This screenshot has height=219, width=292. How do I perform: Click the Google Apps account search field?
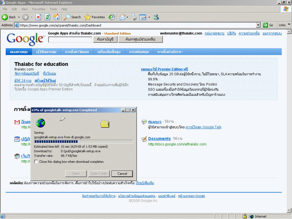coord(70,39)
